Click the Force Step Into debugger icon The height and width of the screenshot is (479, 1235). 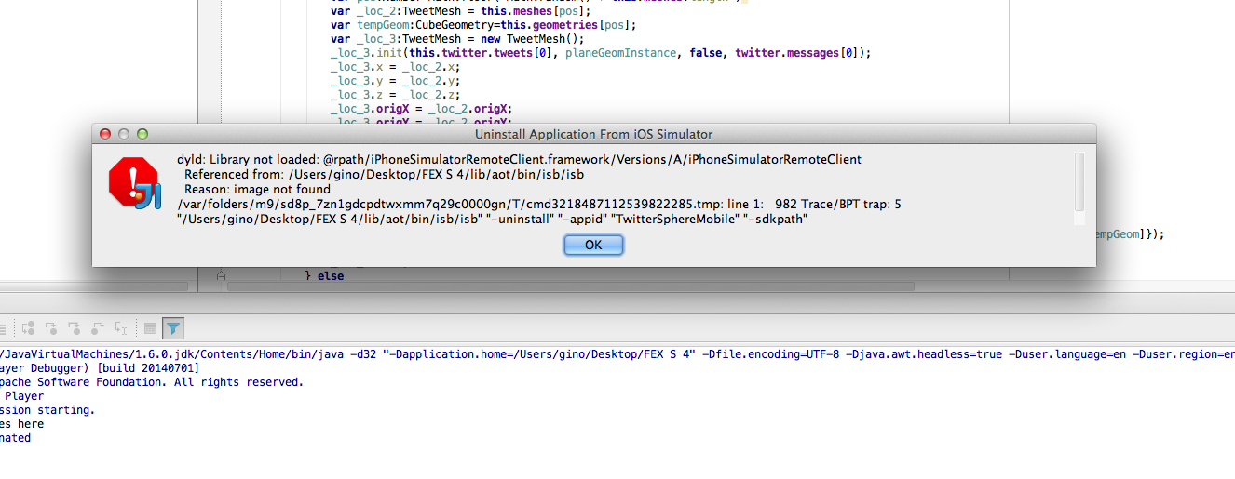click(75, 328)
